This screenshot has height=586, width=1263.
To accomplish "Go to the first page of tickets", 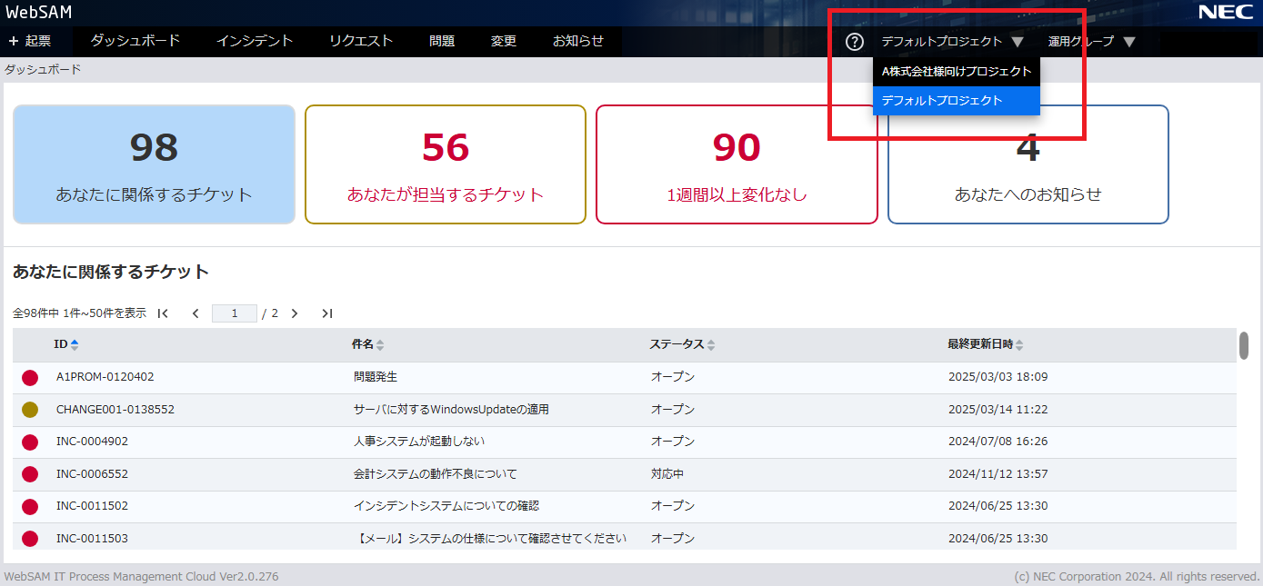I will click(x=163, y=313).
